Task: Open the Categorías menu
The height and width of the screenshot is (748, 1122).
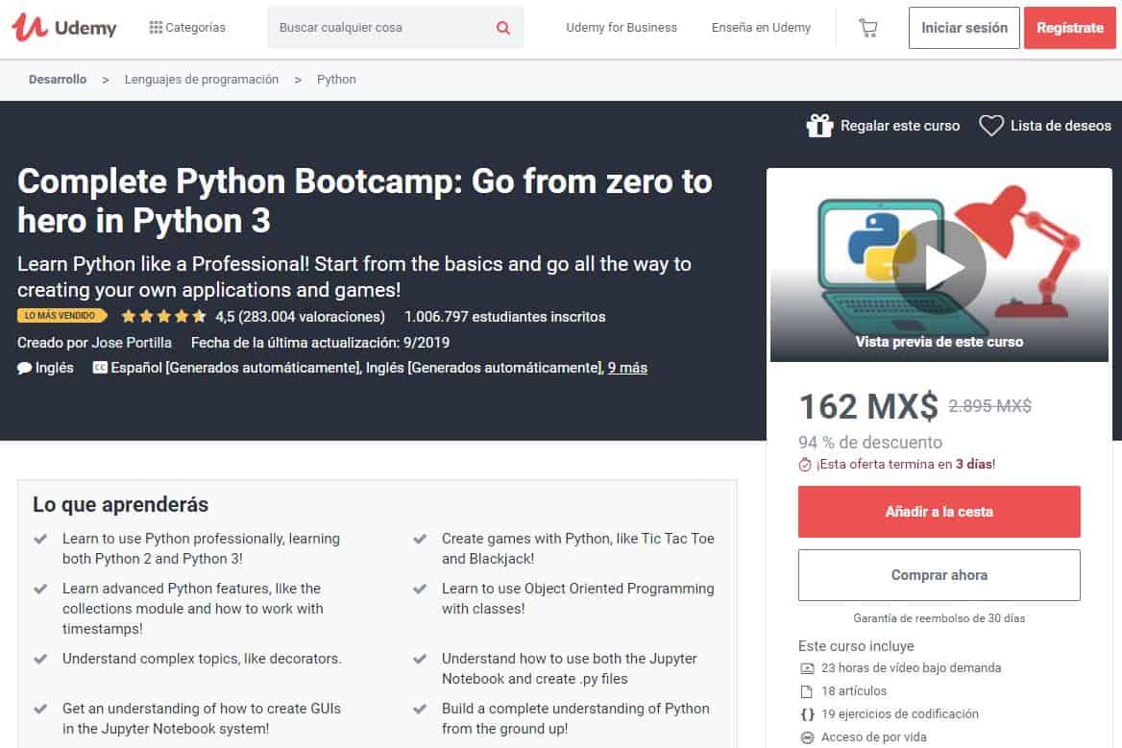Action: point(187,27)
